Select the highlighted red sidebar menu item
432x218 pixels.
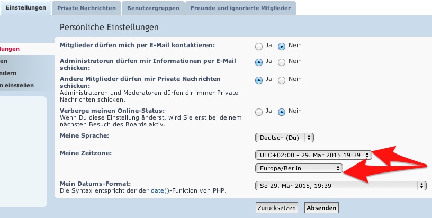point(11,49)
